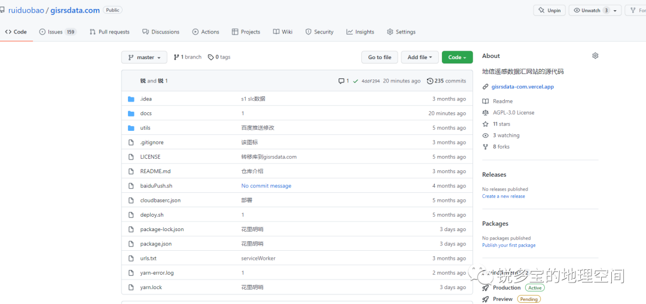Click the Pending badge next to Preview
The image size is (646, 304).
529,299
